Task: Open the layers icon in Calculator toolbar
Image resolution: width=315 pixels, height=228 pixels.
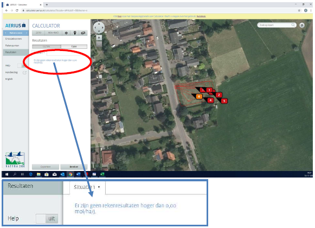Action: (83, 33)
